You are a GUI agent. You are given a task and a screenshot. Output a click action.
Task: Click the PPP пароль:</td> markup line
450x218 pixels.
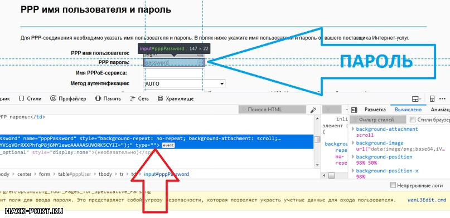coord(22,117)
